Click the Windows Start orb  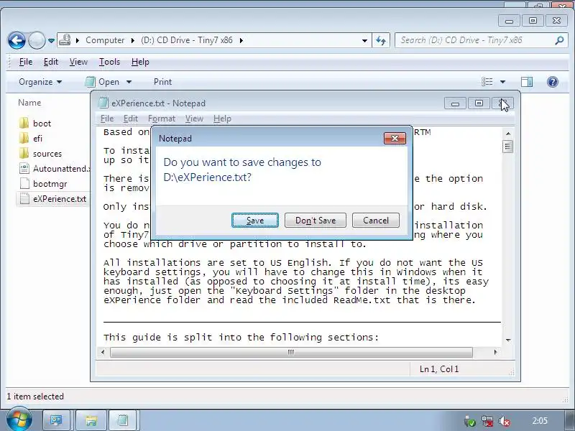pyautogui.click(x=19, y=419)
